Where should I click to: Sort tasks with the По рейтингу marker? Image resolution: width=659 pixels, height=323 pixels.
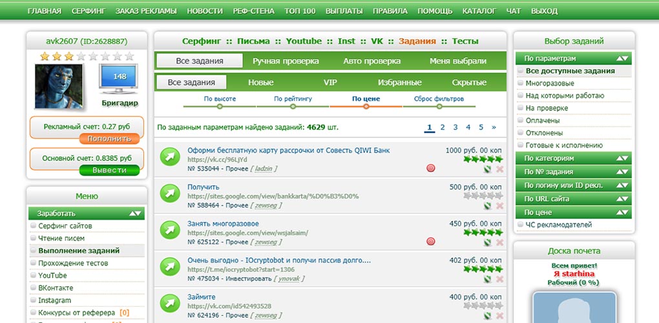point(293,107)
